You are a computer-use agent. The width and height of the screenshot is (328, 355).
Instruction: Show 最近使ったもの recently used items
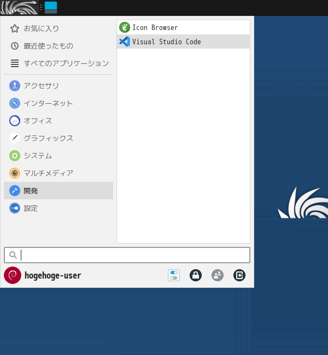(58, 46)
